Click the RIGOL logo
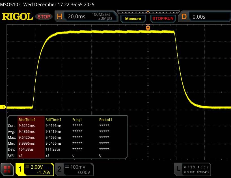 (18, 17)
